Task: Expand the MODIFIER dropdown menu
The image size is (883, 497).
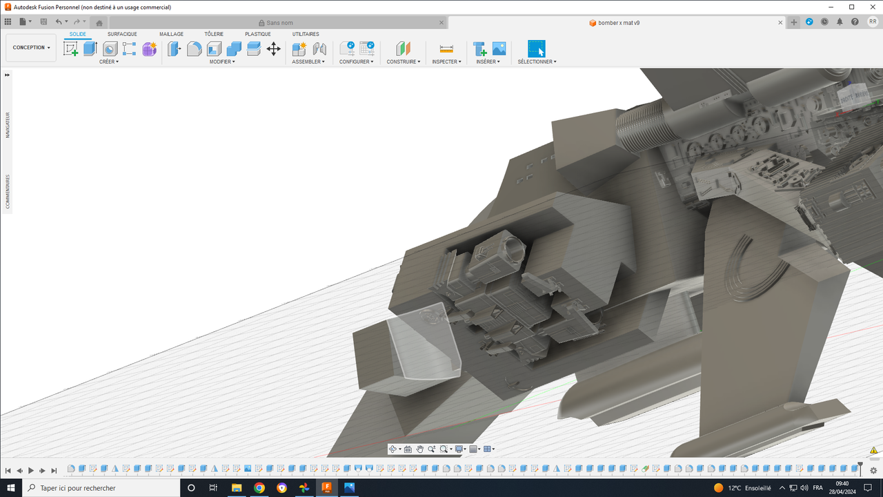Action: (x=222, y=61)
